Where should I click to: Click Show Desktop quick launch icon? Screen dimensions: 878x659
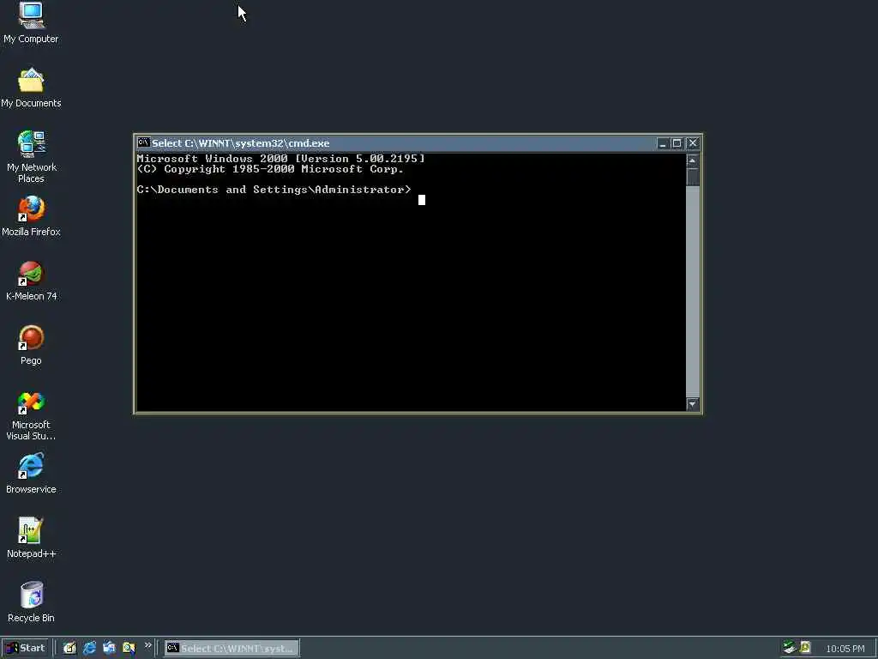tap(69, 648)
